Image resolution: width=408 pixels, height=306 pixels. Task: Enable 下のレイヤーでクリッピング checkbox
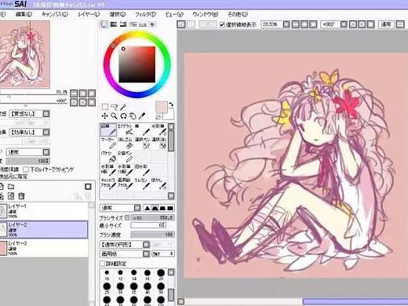click(26, 169)
